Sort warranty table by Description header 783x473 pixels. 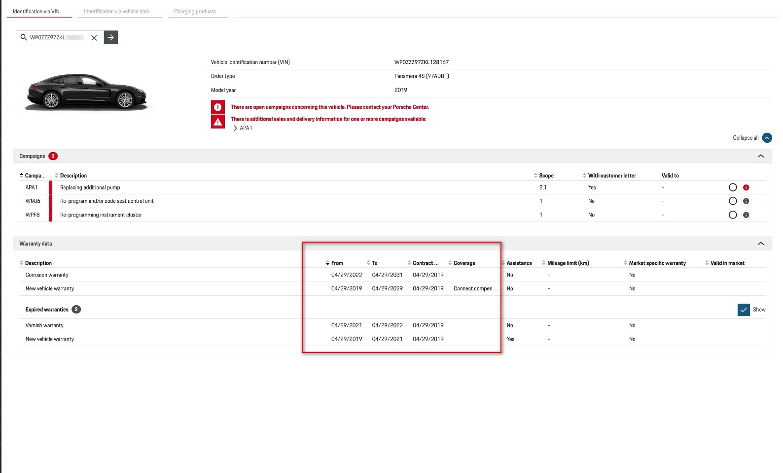coord(36,263)
